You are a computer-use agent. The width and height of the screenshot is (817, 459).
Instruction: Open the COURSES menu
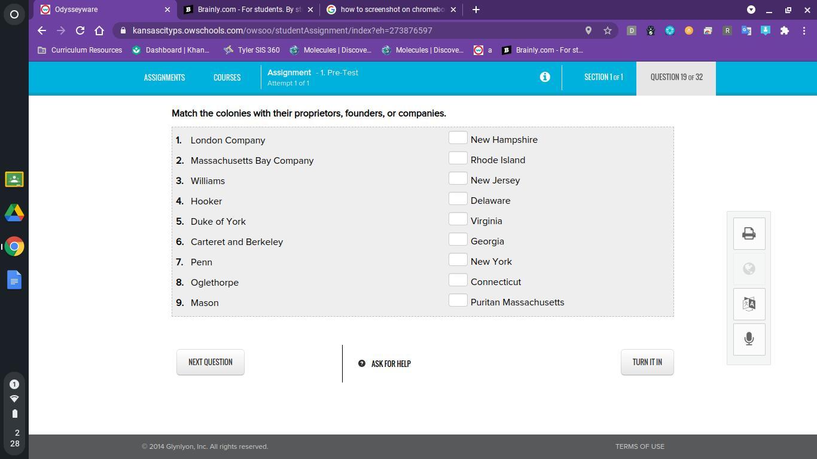point(227,78)
